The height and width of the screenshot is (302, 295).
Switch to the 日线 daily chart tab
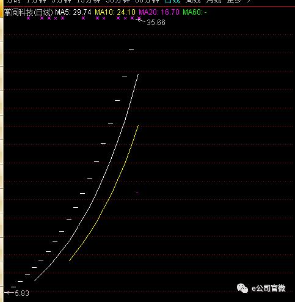click(172, 1)
